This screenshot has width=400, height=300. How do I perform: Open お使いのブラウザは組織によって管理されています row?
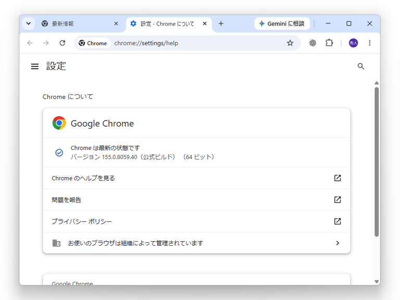[x=196, y=243]
